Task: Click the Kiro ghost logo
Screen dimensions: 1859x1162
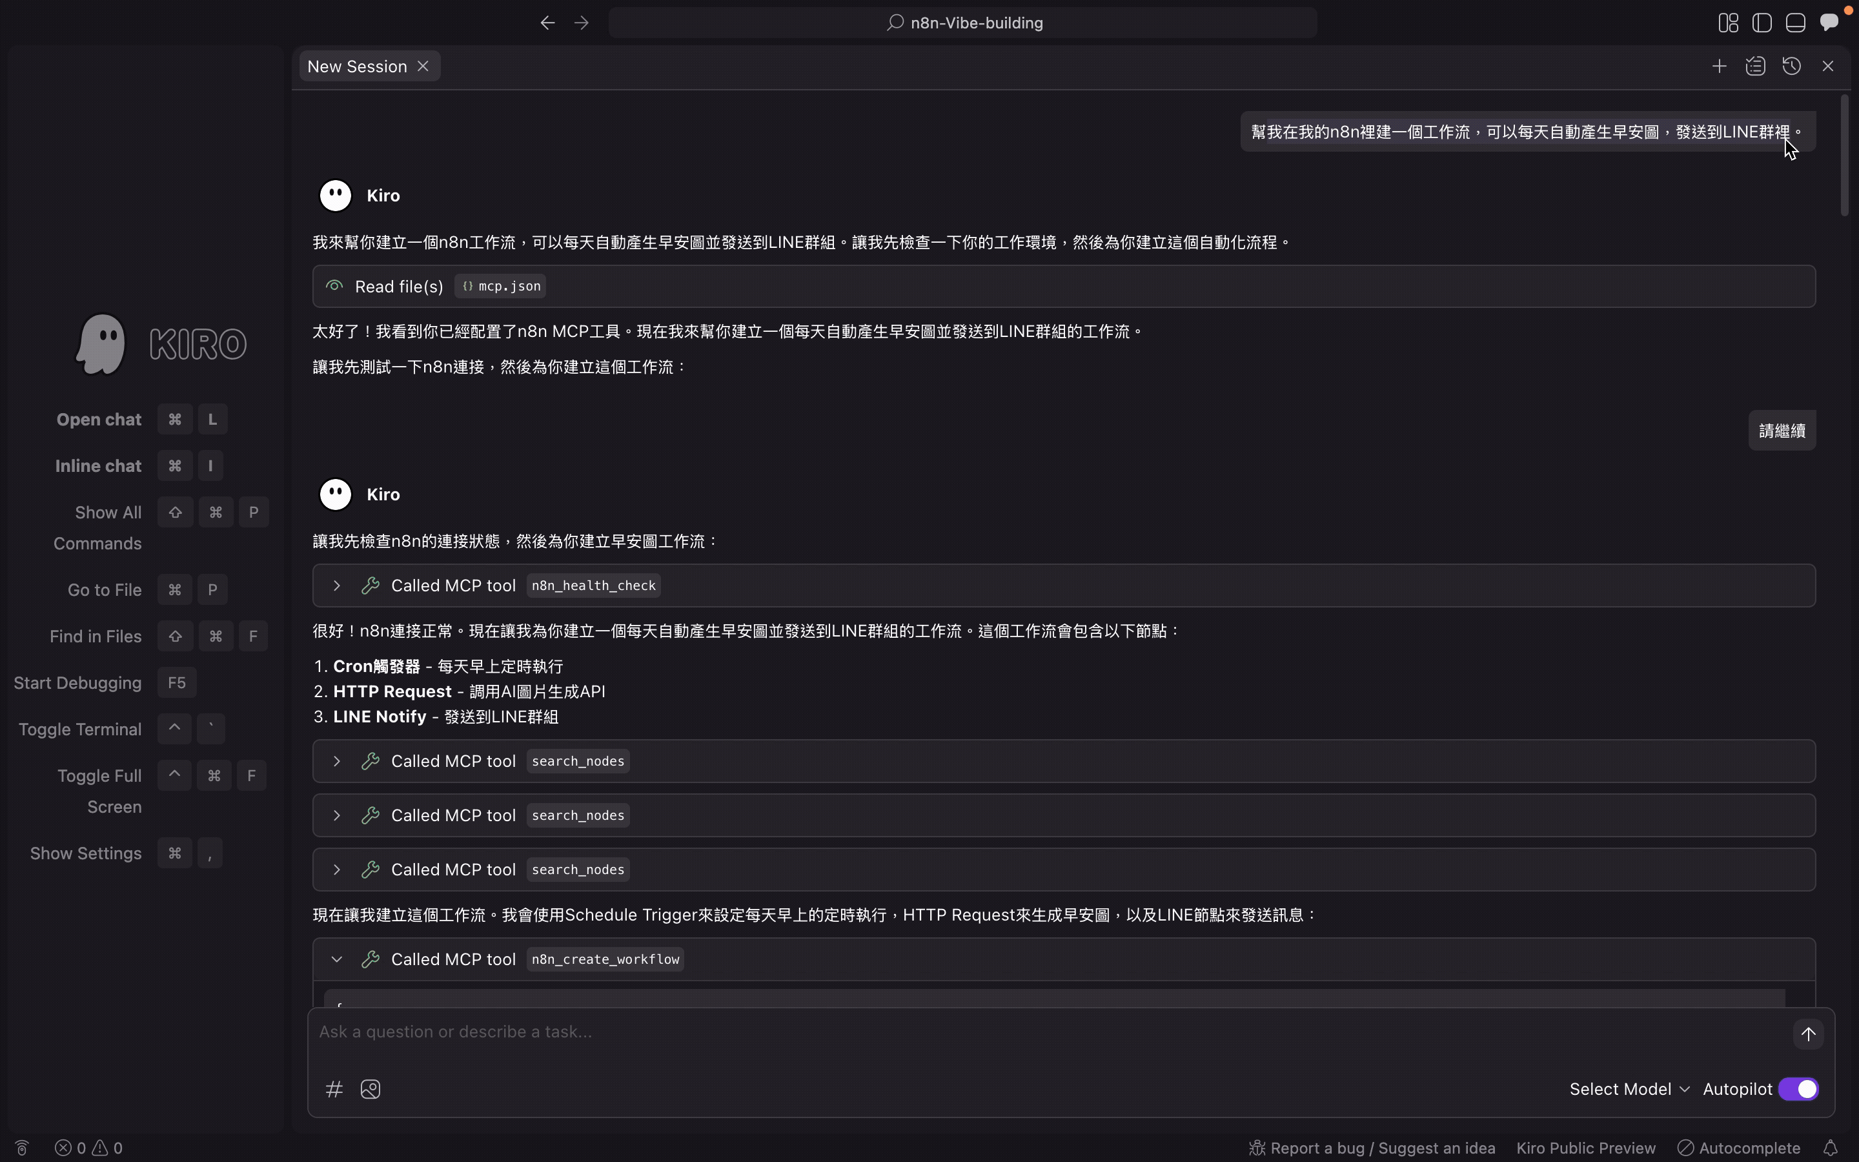Action: (x=101, y=344)
